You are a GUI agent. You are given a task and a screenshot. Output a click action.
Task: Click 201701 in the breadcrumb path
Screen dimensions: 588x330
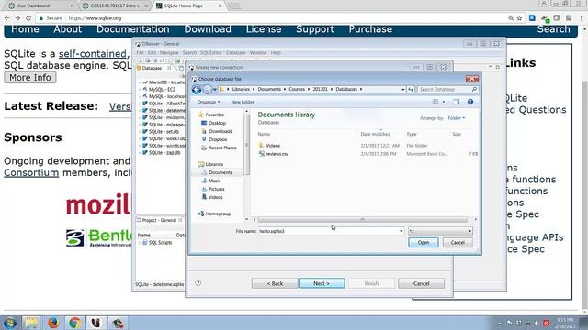[x=320, y=90]
